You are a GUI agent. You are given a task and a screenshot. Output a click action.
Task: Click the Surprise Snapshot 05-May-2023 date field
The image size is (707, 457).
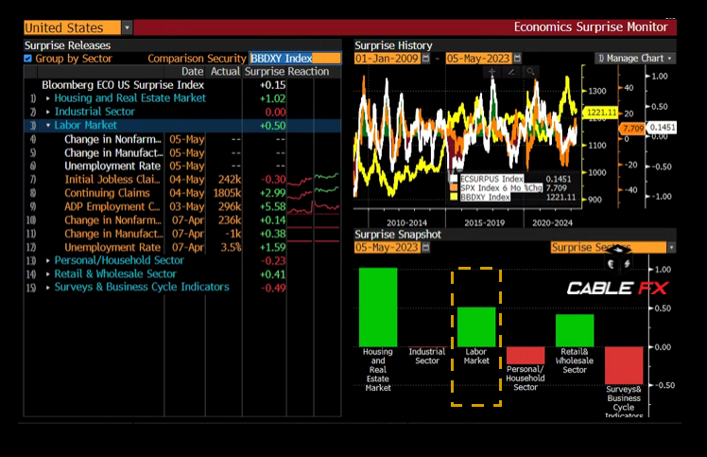(x=388, y=247)
